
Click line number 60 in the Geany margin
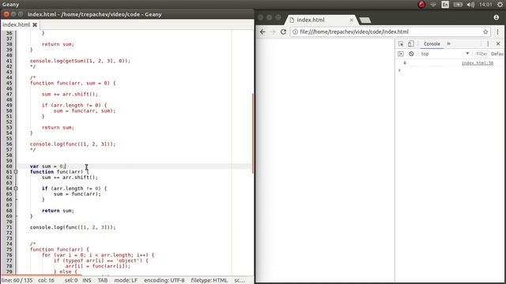tap(9, 166)
